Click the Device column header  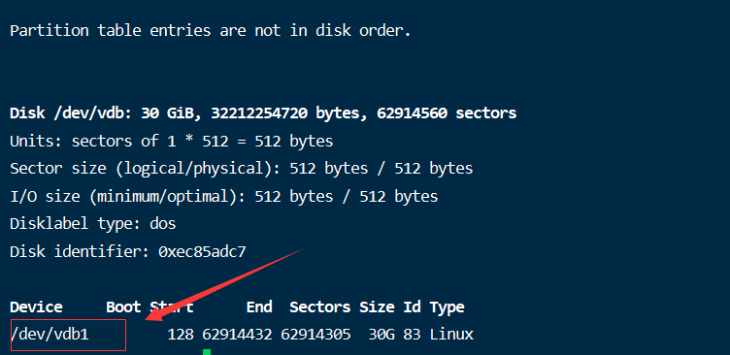coord(36,307)
